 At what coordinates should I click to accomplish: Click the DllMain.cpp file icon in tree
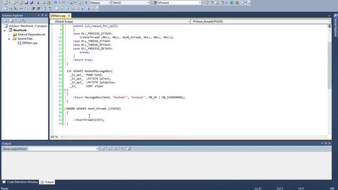(x=20, y=43)
